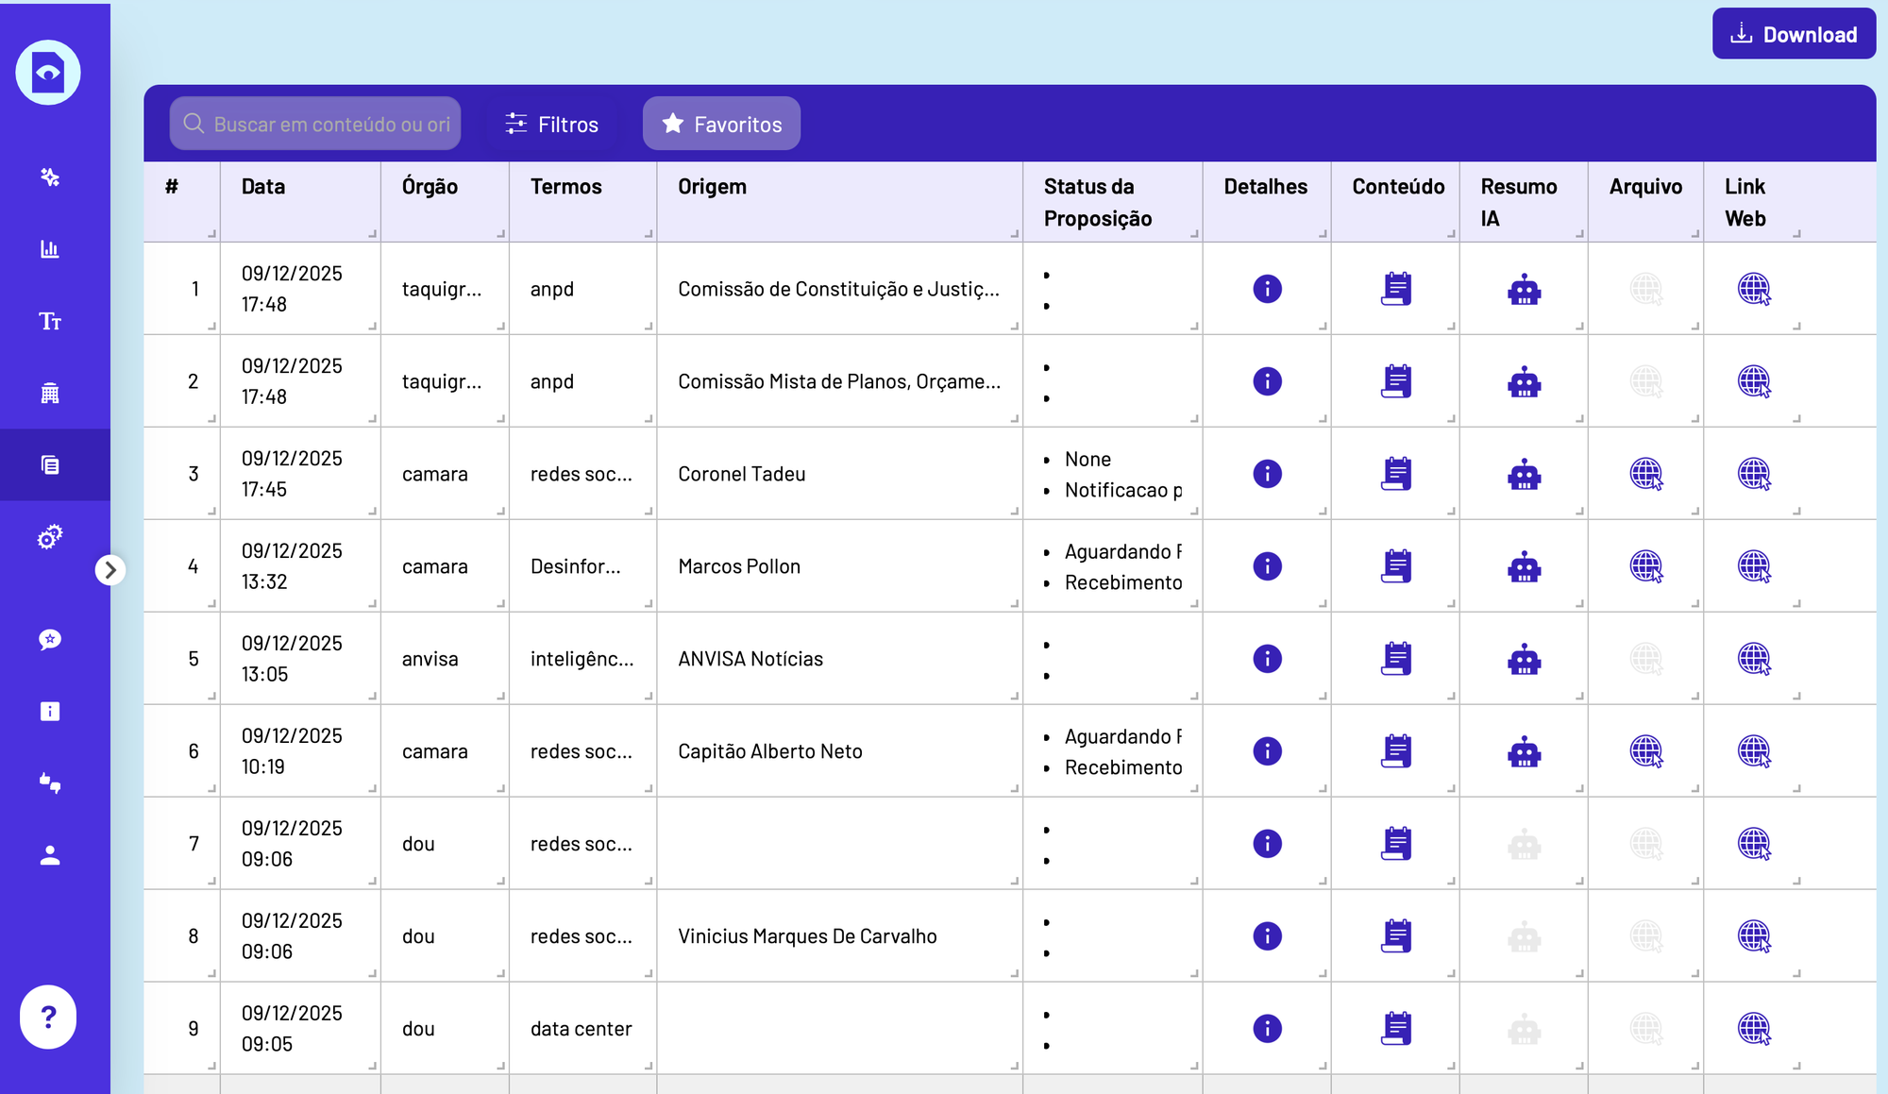Expand sidebar with chevron arrow
The height and width of the screenshot is (1094, 1888).
110,570
